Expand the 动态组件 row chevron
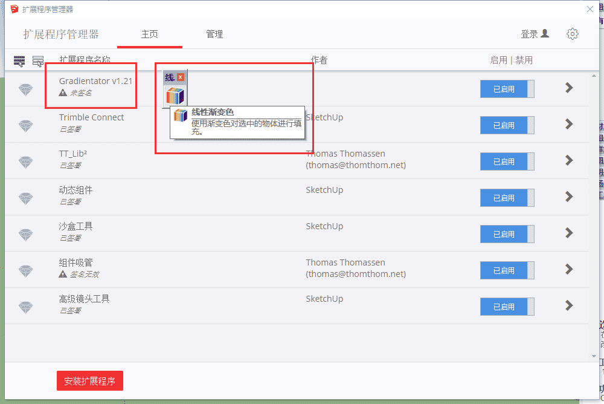 (569, 197)
